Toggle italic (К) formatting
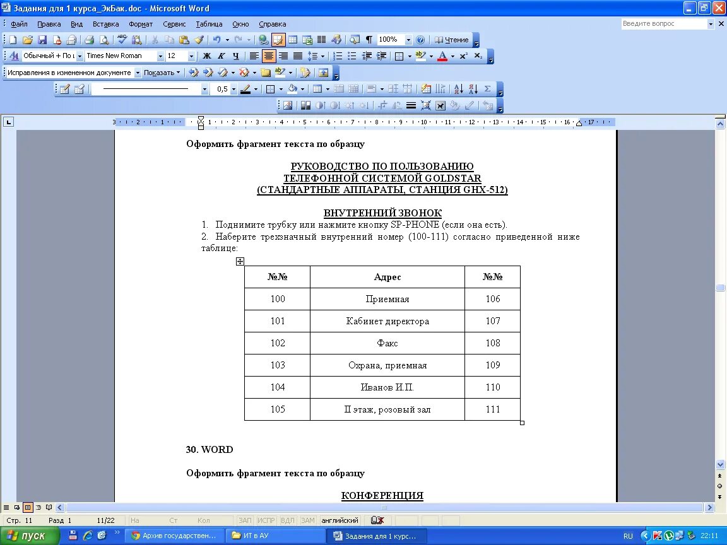This screenshot has height=545, width=727. click(x=221, y=56)
